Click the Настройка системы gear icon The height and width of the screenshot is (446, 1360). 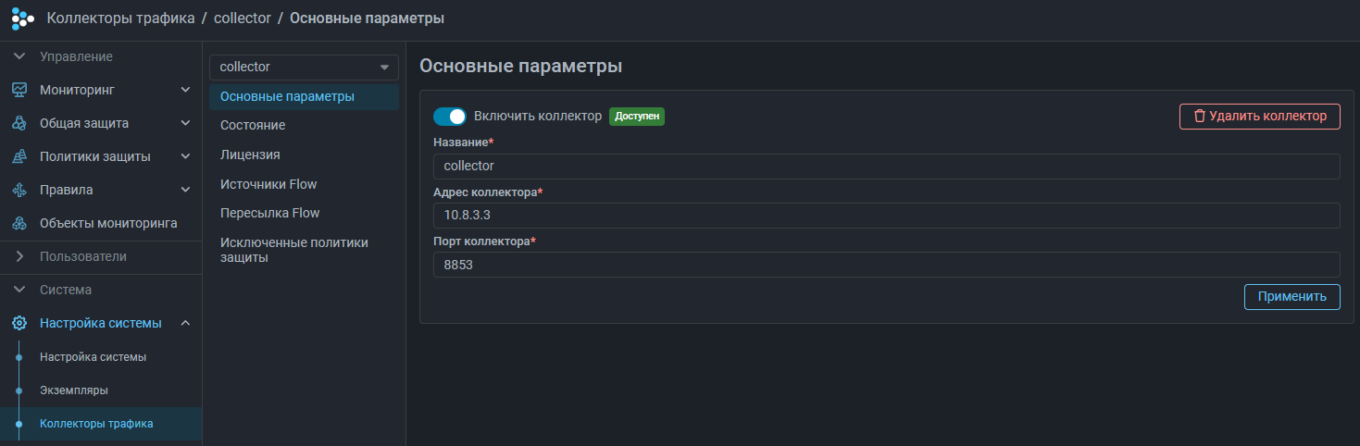(19, 323)
